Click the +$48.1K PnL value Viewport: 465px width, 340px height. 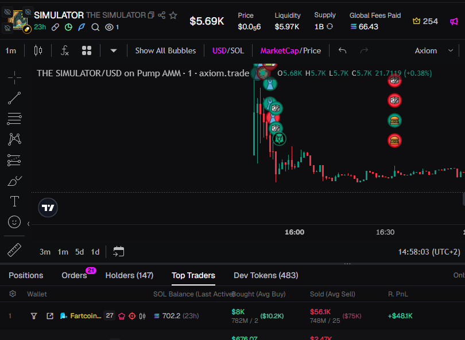(x=400, y=316)
